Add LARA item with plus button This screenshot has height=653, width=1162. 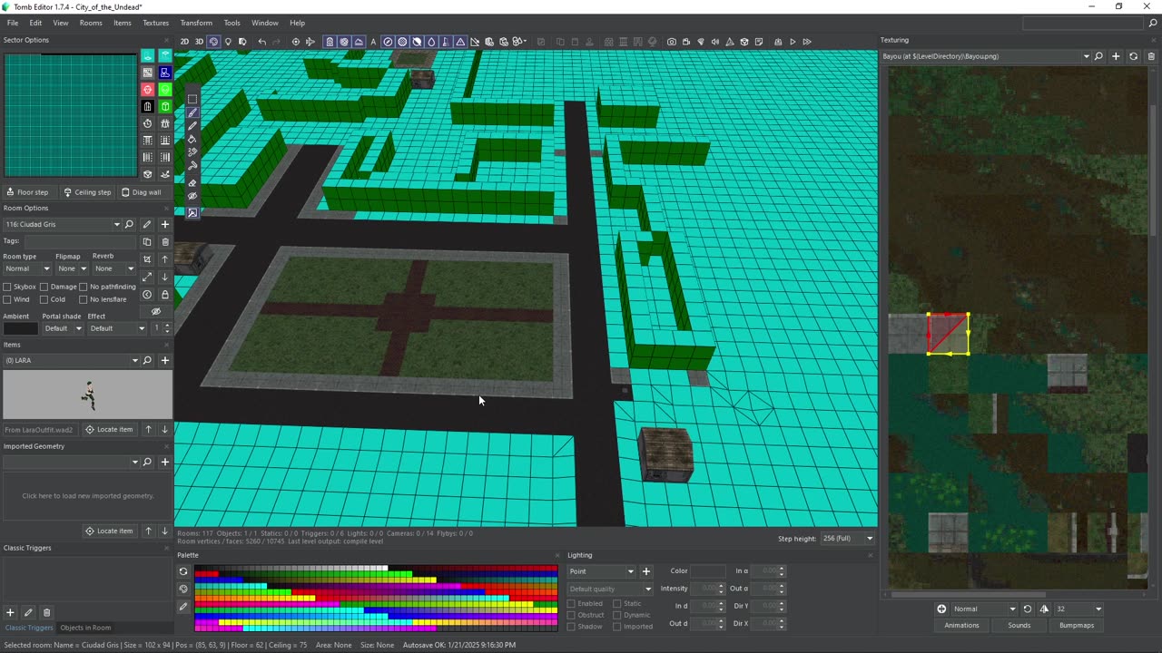165,360
